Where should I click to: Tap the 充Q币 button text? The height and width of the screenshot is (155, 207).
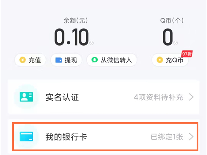click(175, 60)
